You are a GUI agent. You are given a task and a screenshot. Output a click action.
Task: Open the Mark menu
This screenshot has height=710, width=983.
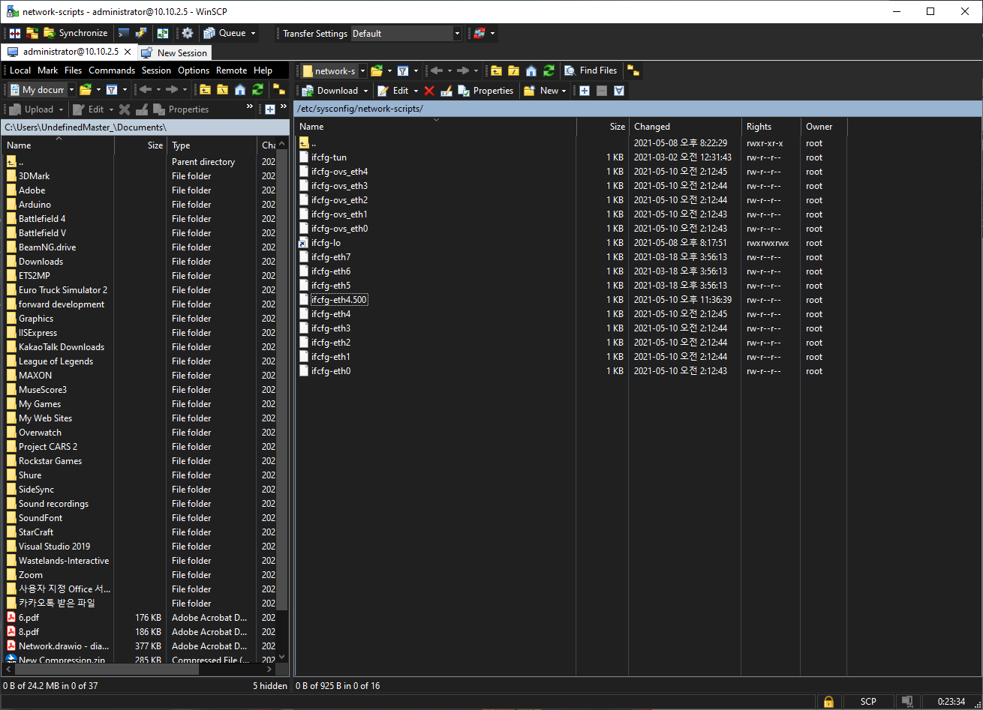click(x=48, y=70)
